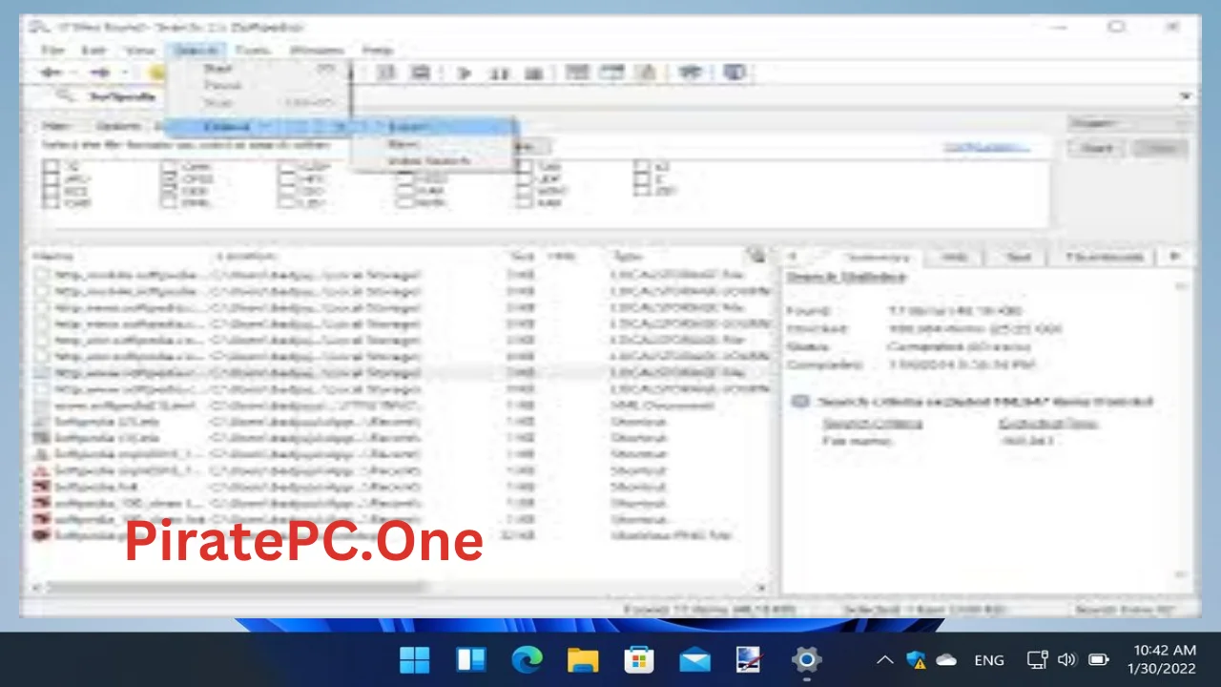This screenshot has width=1221, height=687.
Task: Open the Mail app from the taskbar
Action: (694, 659)
